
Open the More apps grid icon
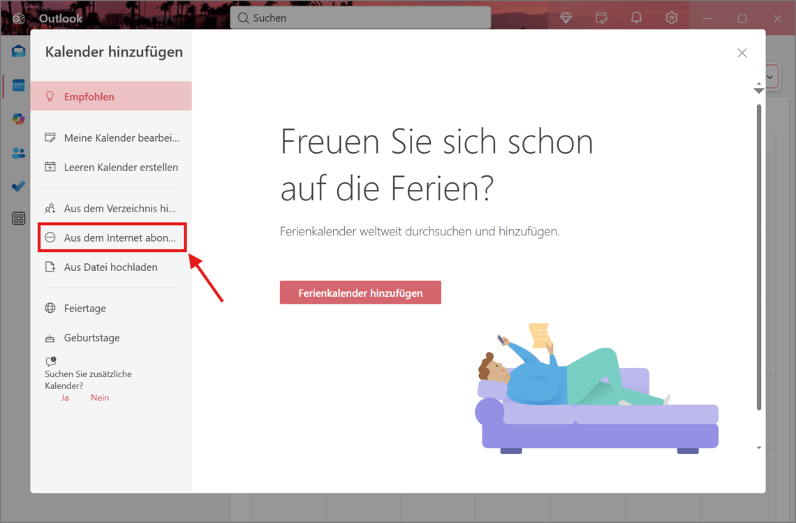(x=19, y=219)
